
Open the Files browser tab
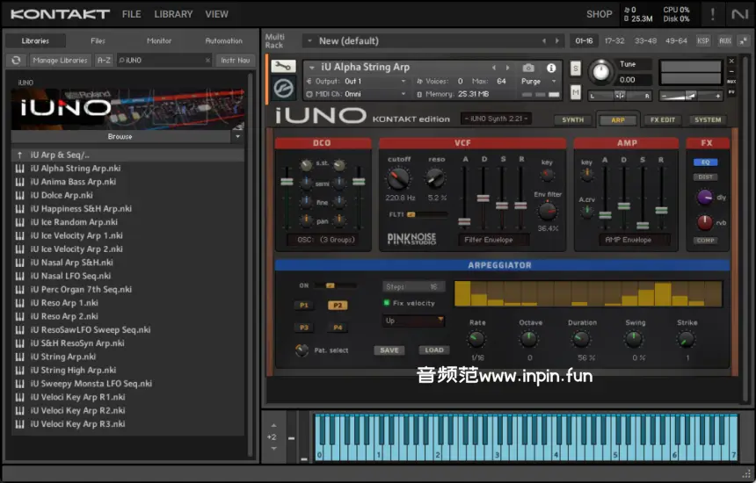98,40
